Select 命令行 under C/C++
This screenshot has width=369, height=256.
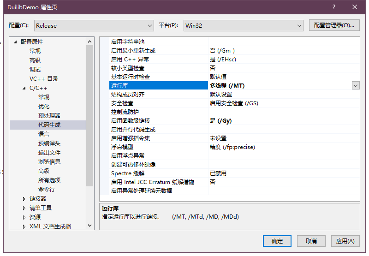click(46, 190)
